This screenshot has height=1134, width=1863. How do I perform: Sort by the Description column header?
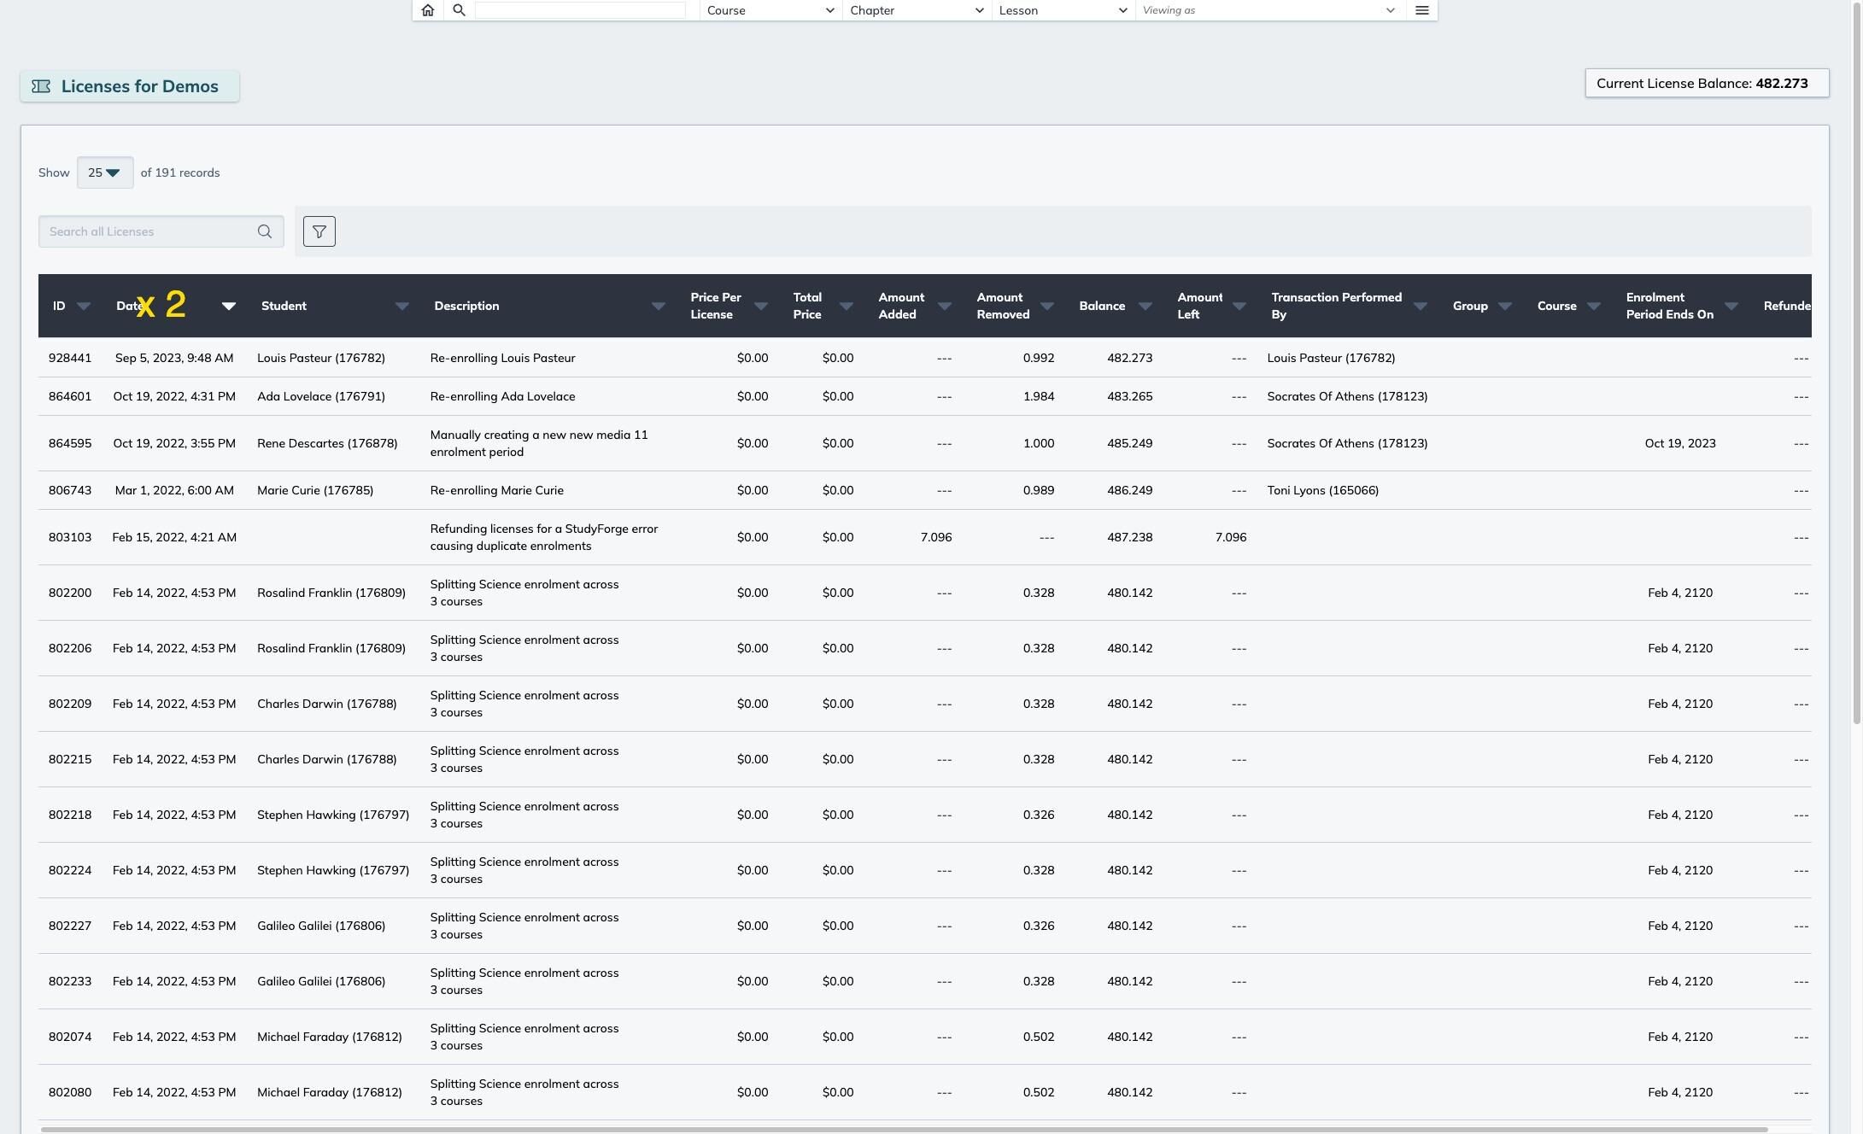pos(466,306)
